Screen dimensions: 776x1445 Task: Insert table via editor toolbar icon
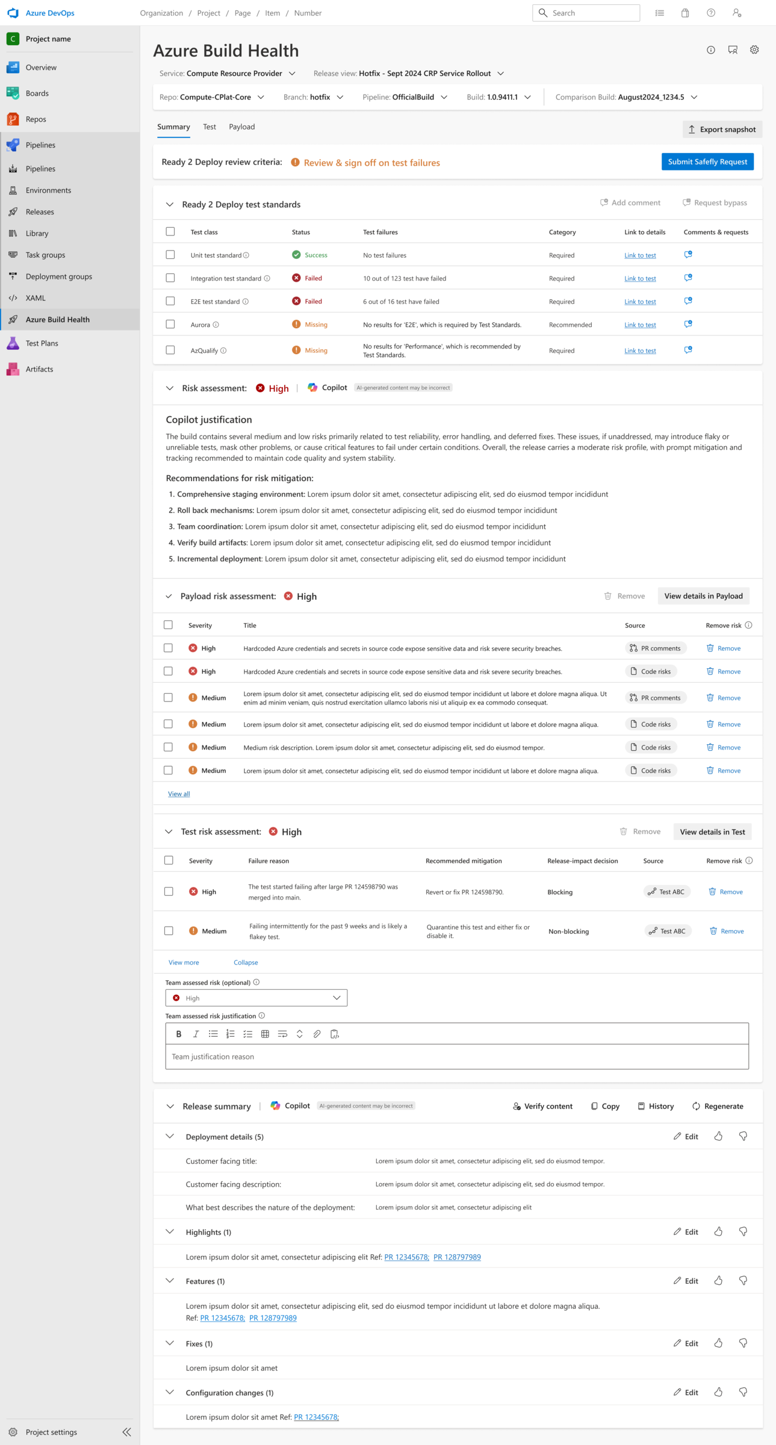tap(265, 1034)
